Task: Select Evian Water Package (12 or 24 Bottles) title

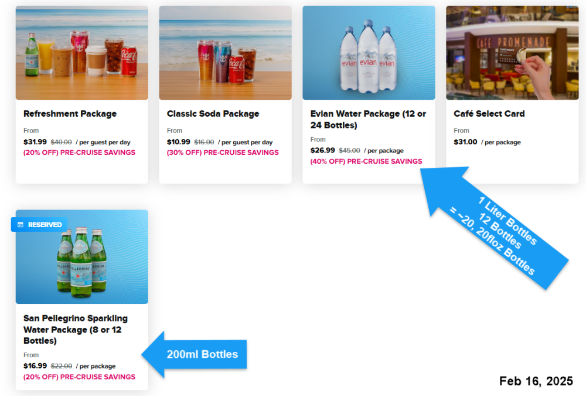Action: pos(368,120)
